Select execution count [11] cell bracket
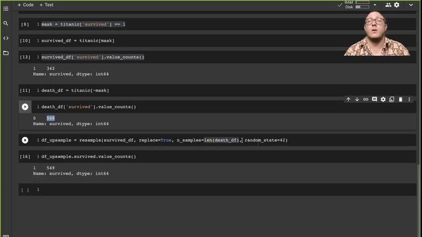Viewport: 422px width, 237px height. 25,91
